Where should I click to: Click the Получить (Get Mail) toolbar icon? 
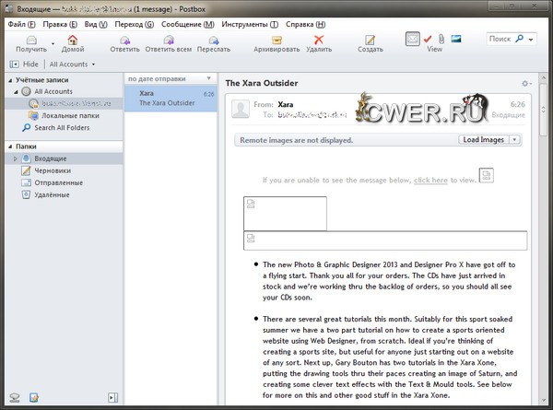pos(30,40)
